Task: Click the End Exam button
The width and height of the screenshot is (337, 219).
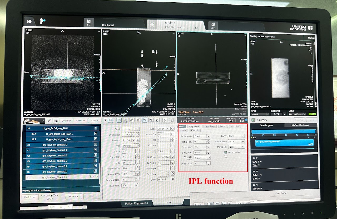Action: 30,197
